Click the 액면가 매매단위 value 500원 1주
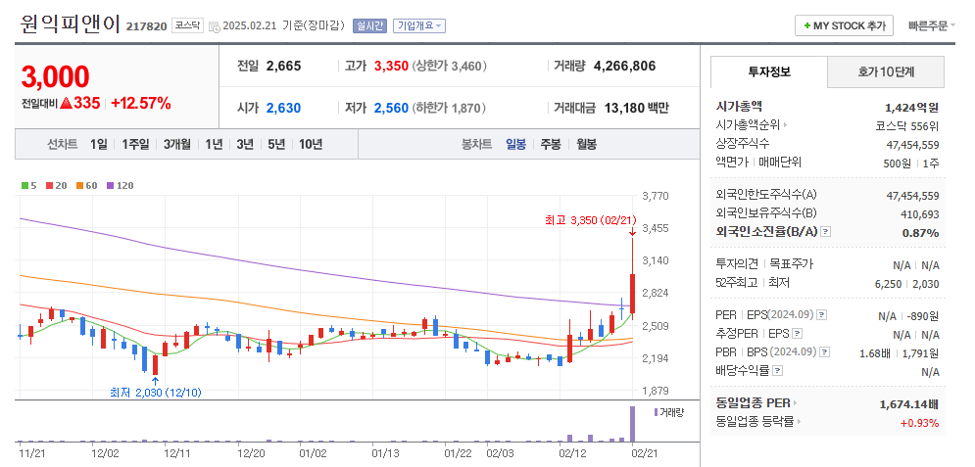This screenshot has height=467, width=975. pos(913,163)
